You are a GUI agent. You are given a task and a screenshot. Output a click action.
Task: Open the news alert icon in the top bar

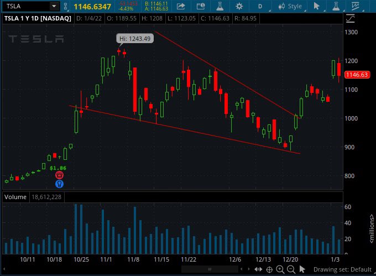201,6
